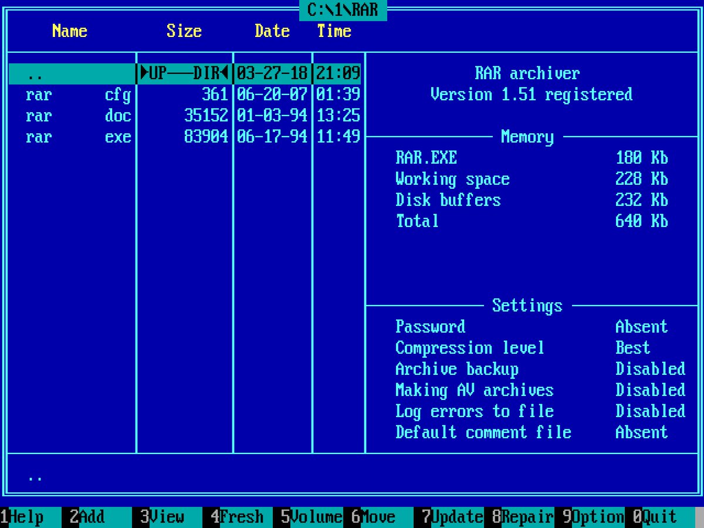This screenshot has height=528, width=704.
Task: Click the date 03-27-18
Action: pyautogui.click(x=273, y=73)
